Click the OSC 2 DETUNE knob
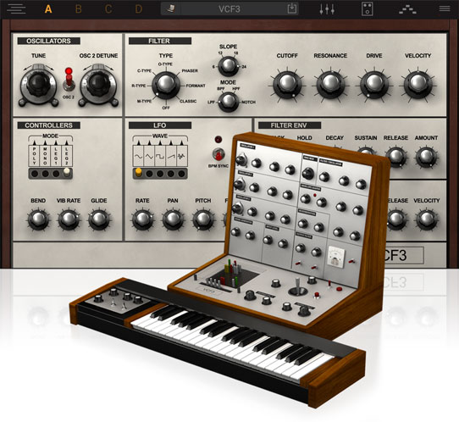 tap(98, 85)
